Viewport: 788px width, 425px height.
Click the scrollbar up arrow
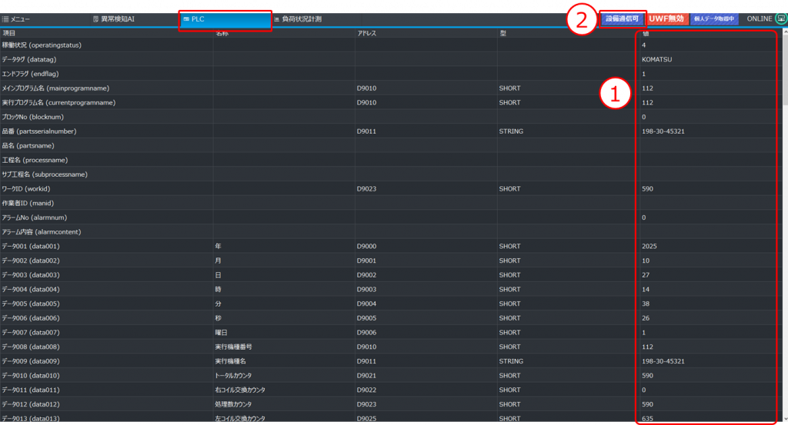[x=784, y=34]
